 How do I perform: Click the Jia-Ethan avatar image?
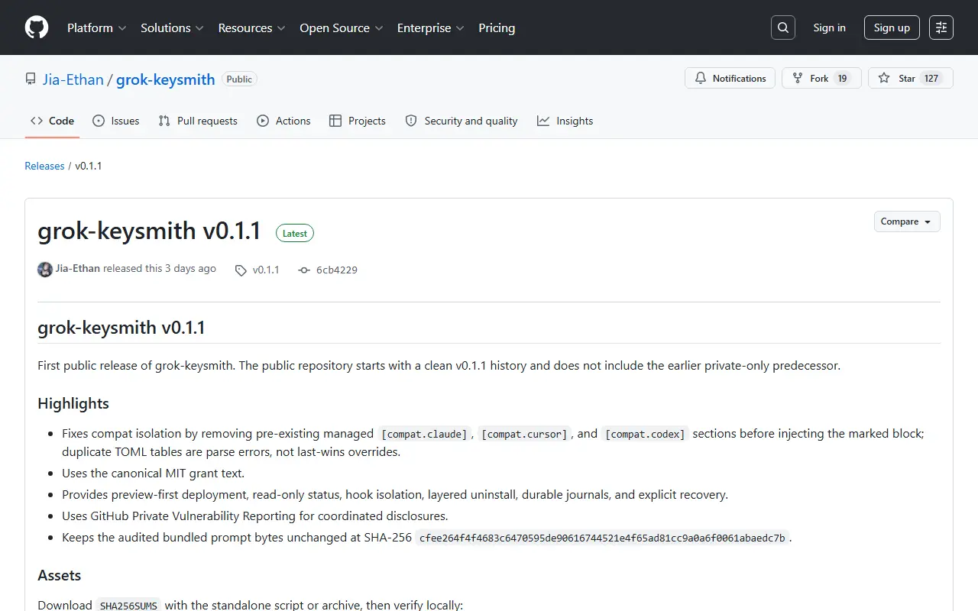click(45, 269)
